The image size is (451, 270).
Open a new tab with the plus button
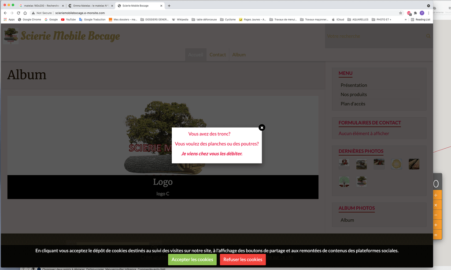[x=169, y=5]
